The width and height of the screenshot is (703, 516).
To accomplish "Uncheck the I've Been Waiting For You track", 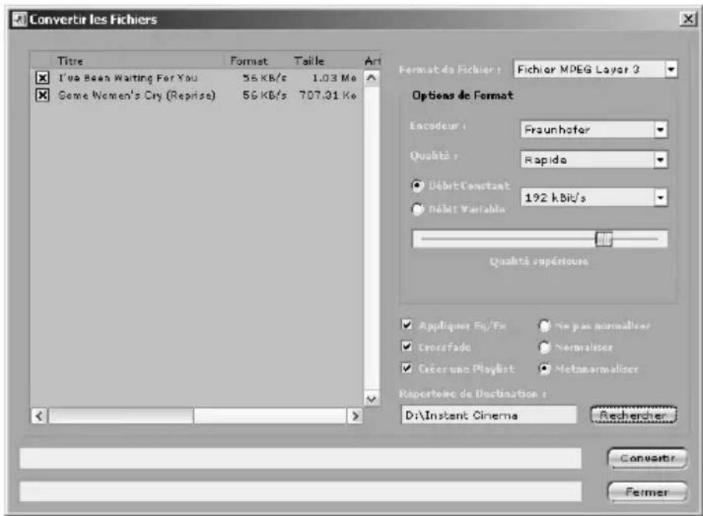I will [42, 78].
